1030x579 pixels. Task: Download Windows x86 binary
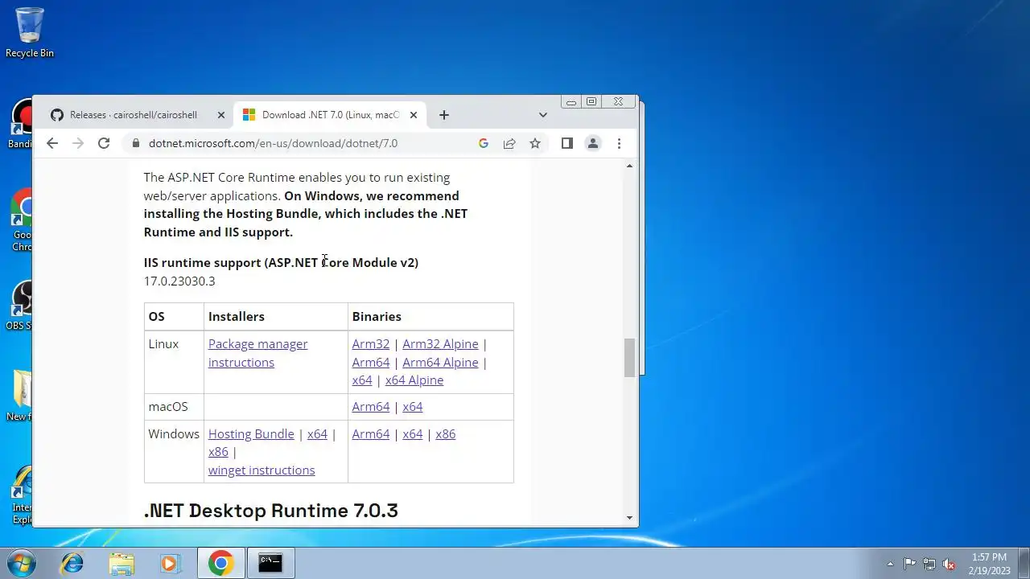pyautogui.click(x=446, y=434)
